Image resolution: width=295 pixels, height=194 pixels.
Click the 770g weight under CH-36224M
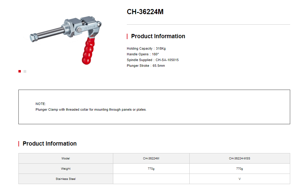(151, 169)
